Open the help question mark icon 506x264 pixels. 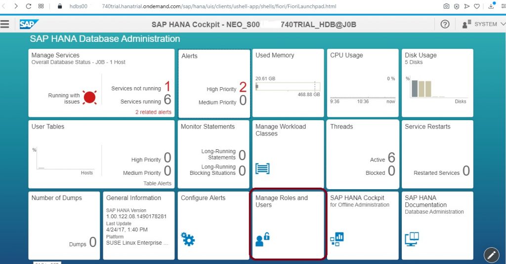tap(445, 24)
